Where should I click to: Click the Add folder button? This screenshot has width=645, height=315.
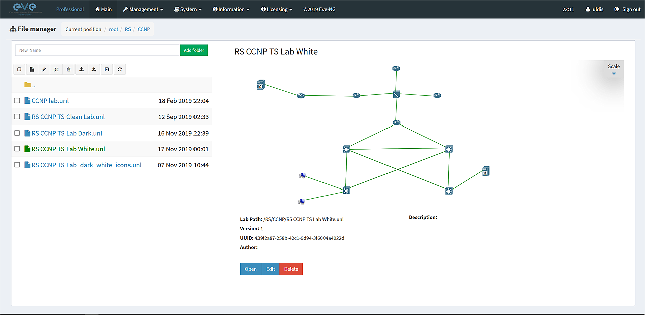coord(194,50)
